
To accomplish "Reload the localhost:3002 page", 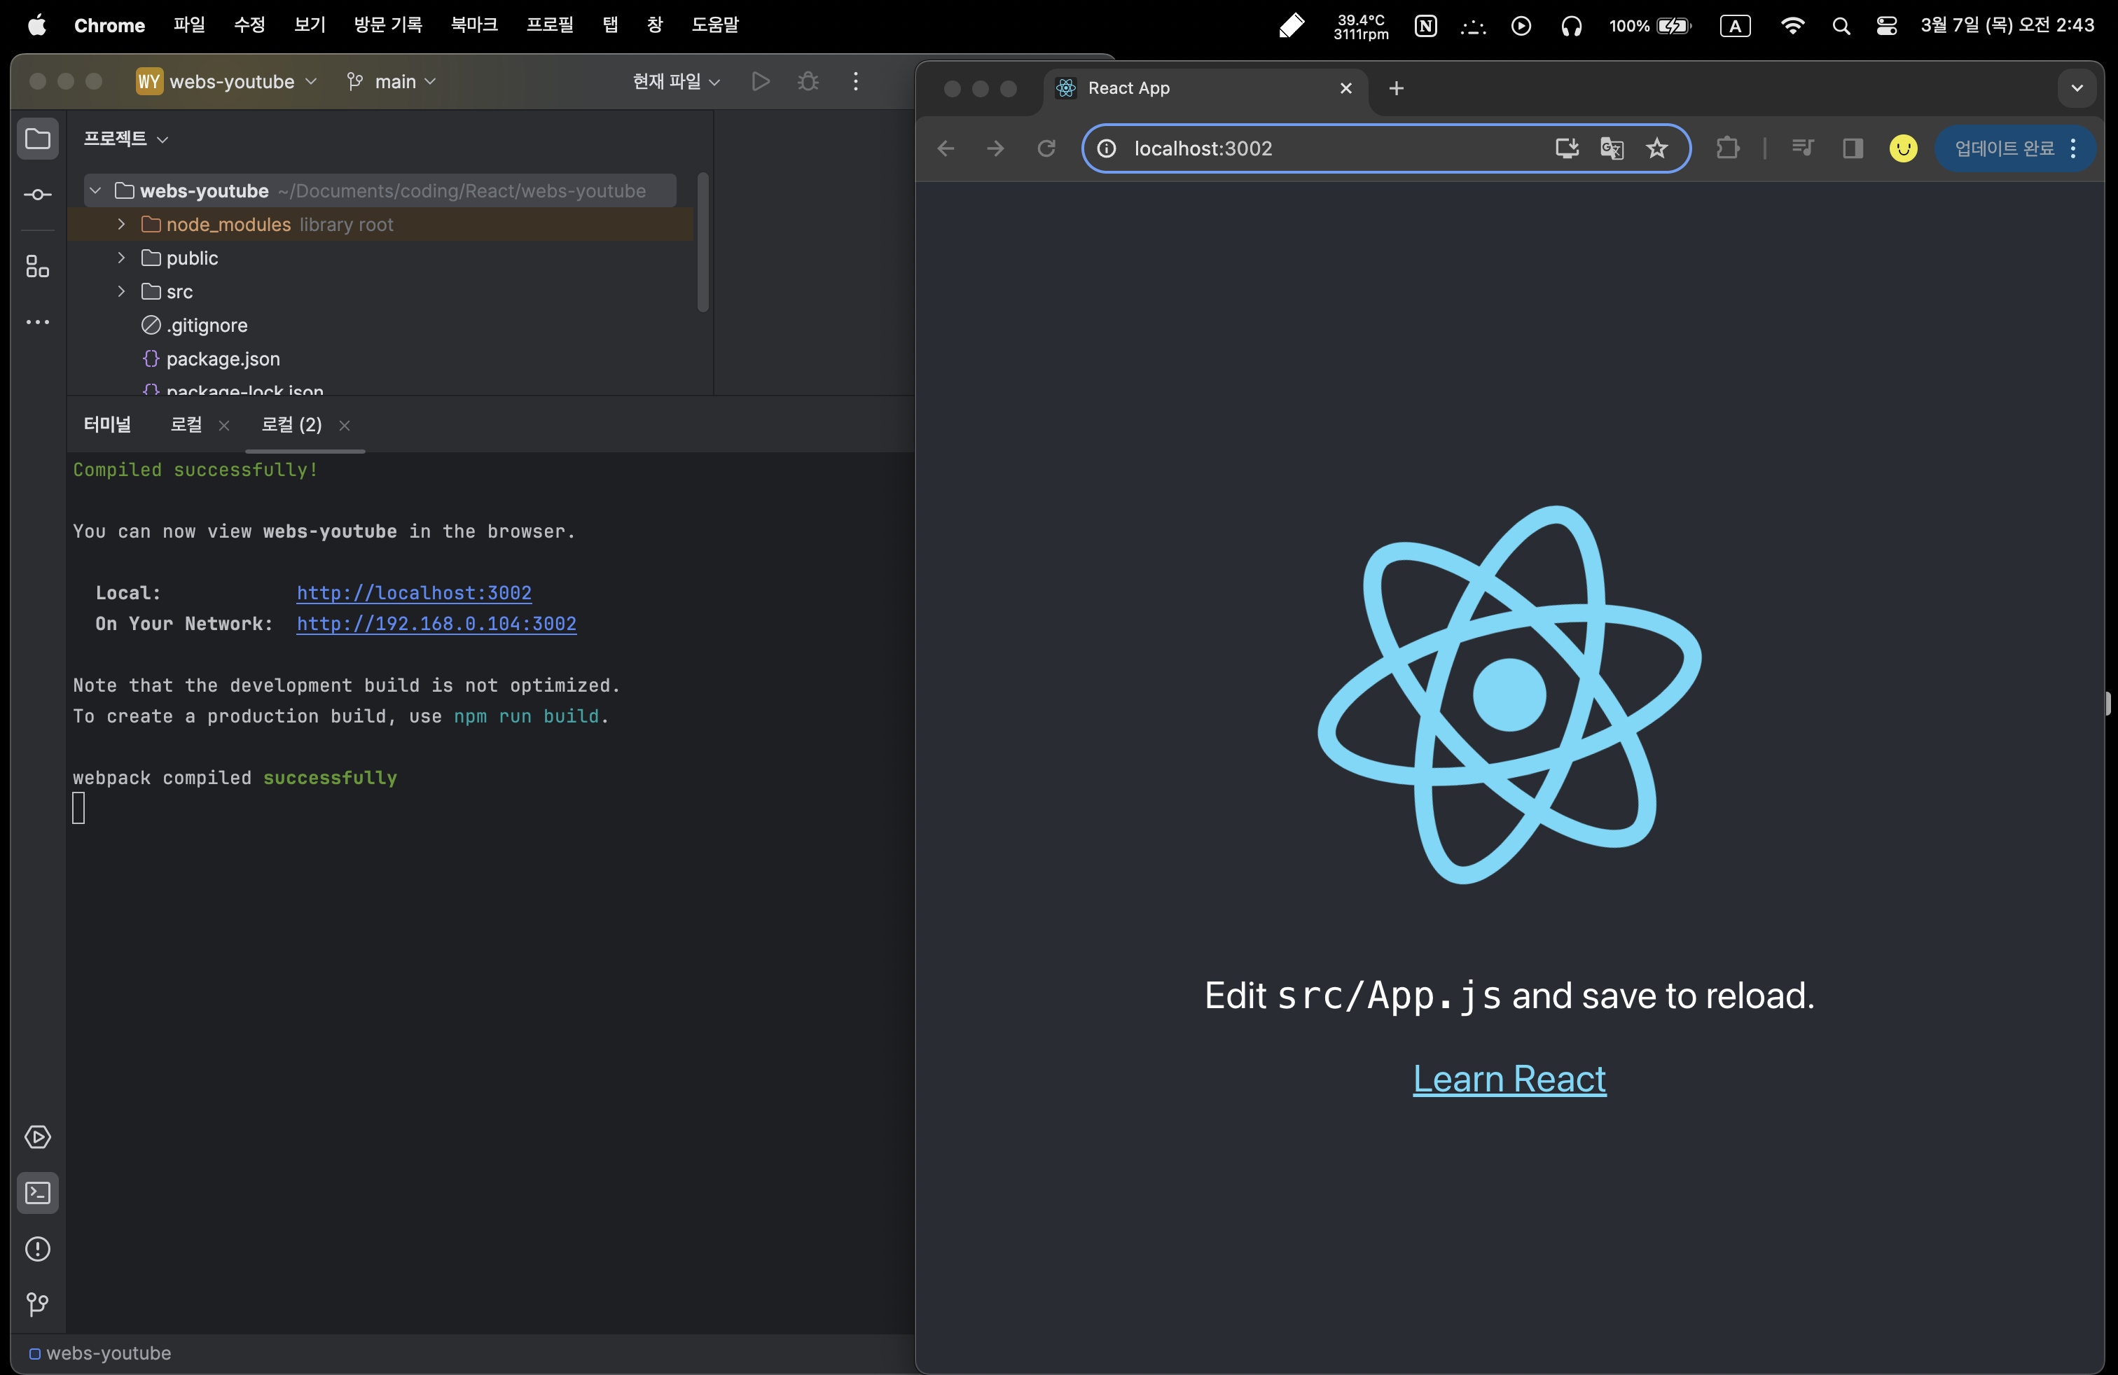I will (x=1046, y=148).
